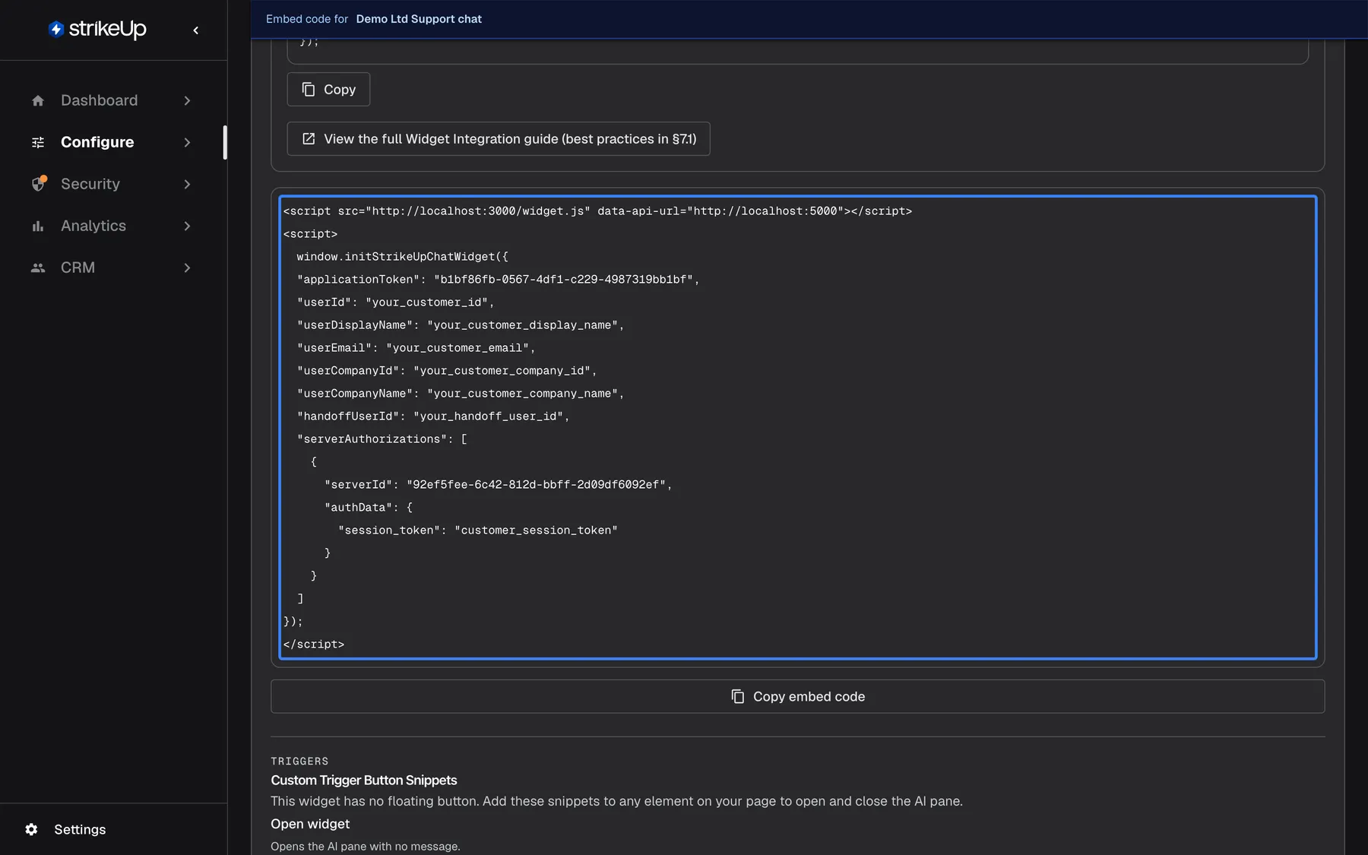Click the Security shield icon
1368x855 pixels.
tap(39, 184)
